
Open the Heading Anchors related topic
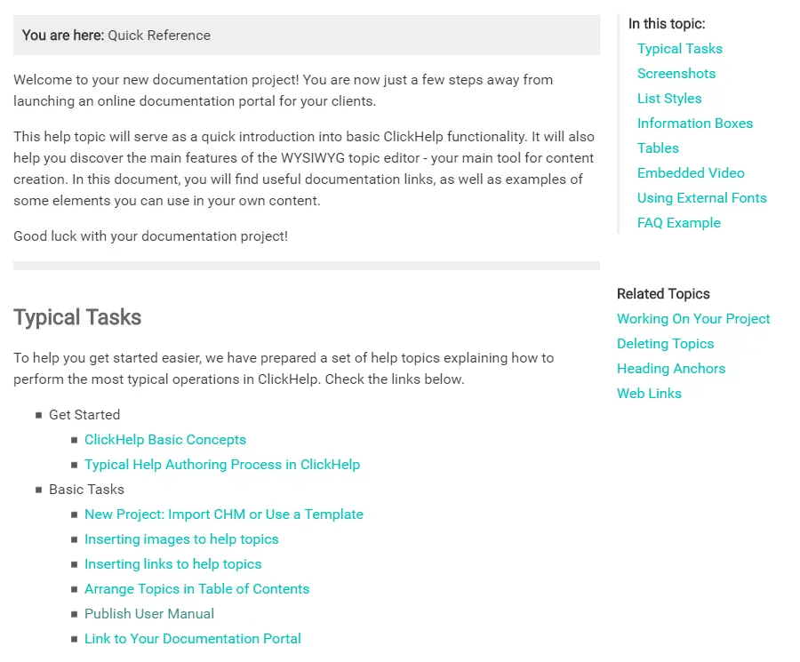(670, 369)
